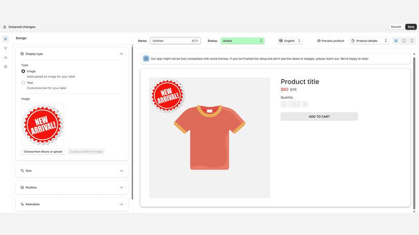Click the preview pane vertical scrollbar

point(414,133)
